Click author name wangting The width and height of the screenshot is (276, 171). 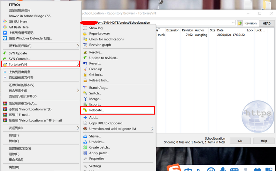click(x=201, y=35)
